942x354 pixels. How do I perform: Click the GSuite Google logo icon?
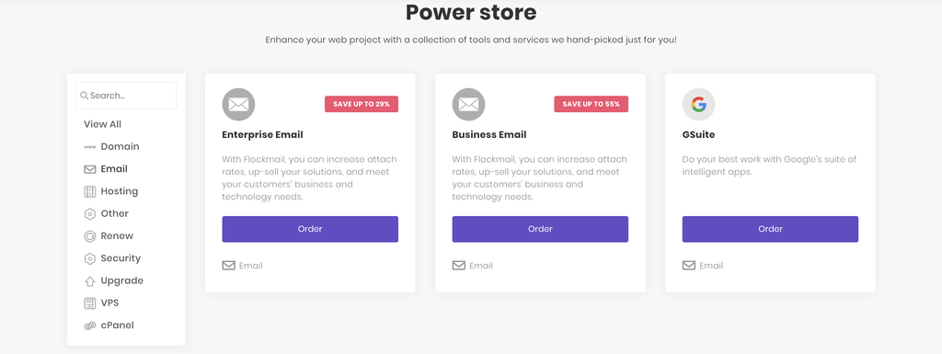[x=699, y=105]
